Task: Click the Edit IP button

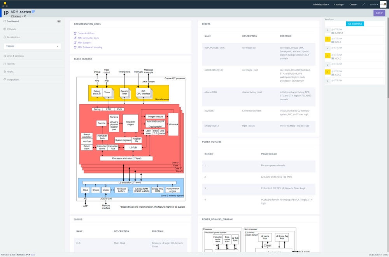Action: coord(379,13)
